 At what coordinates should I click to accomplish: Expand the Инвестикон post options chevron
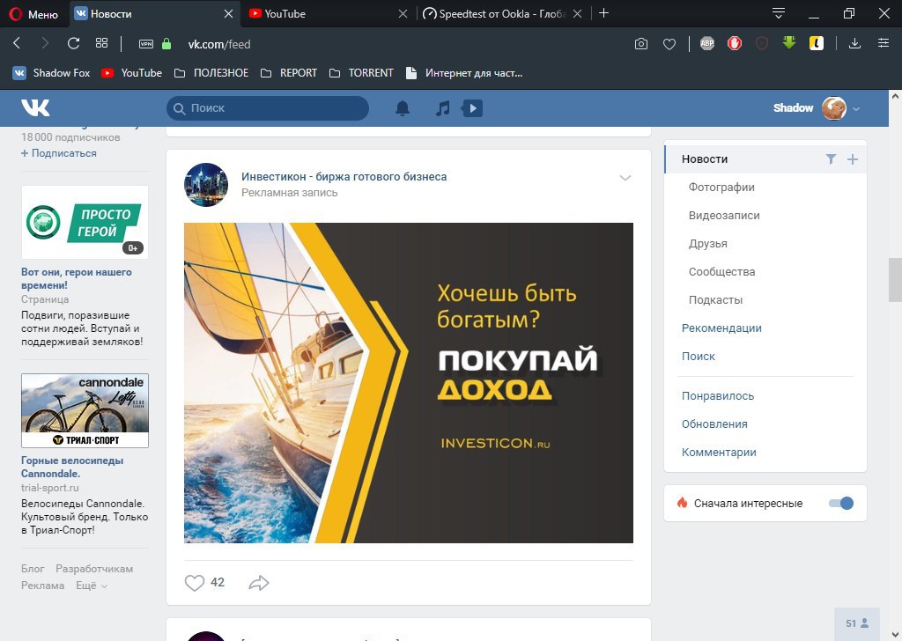click(625, 178)
